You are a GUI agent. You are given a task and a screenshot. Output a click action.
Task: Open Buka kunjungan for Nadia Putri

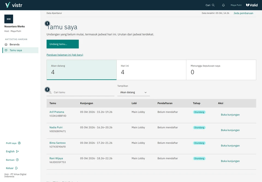coord(230,130)
